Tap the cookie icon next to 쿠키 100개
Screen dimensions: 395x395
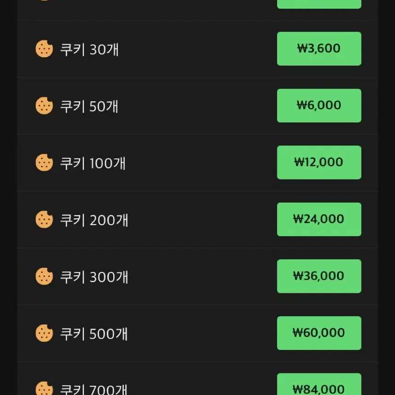tap(44, 163)
